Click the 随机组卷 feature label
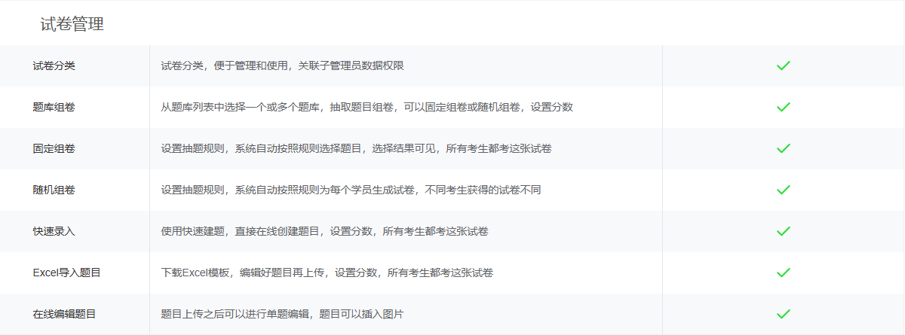 coord(54,190)
